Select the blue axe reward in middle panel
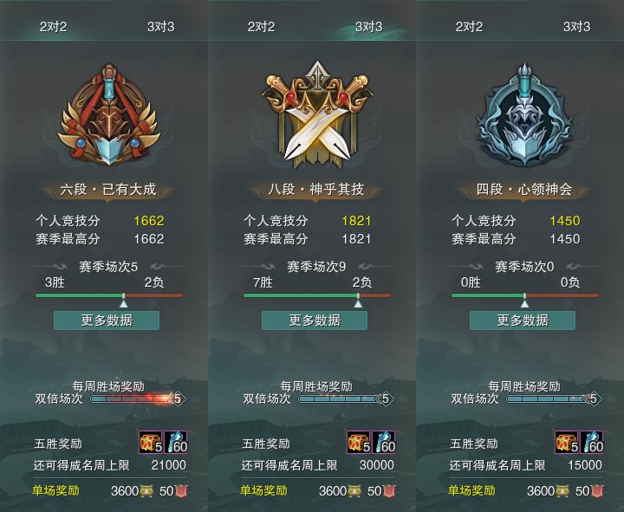 coord(384,442)
